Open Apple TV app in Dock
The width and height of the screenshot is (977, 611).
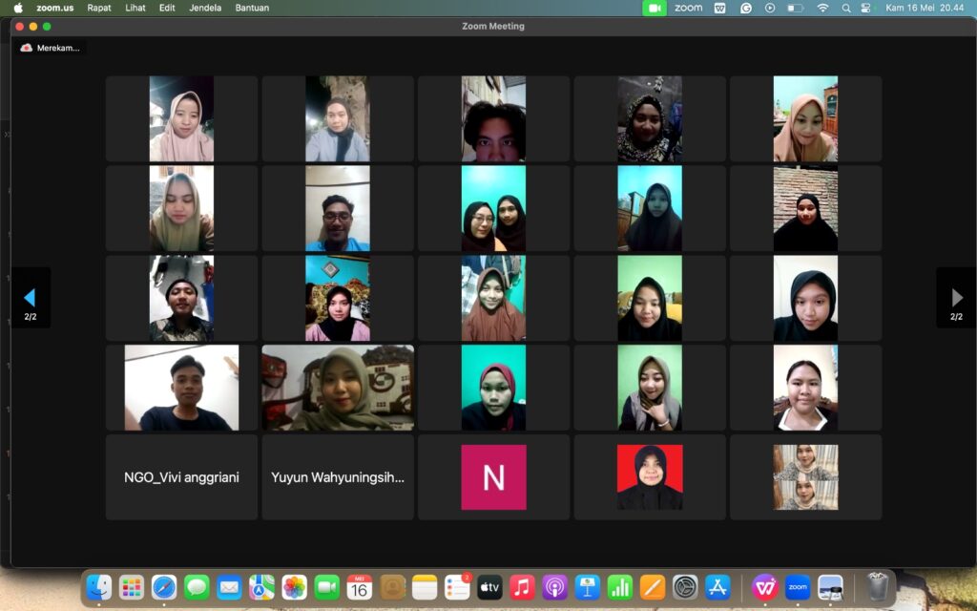(x=489, y=587)
